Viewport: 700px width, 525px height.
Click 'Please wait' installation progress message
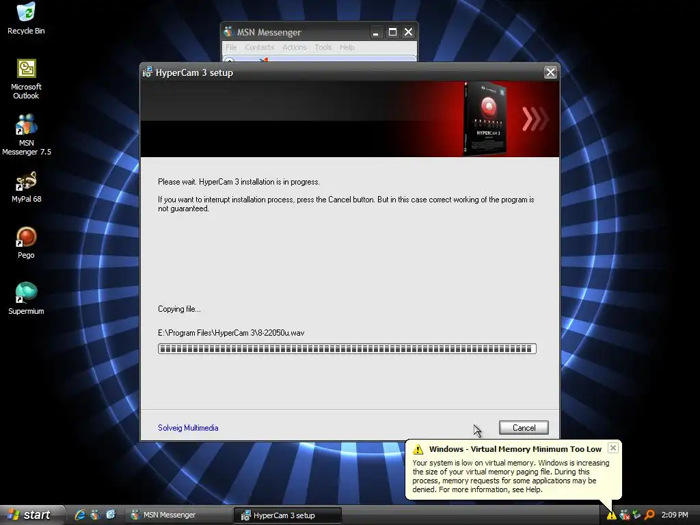tap(239, 182)
